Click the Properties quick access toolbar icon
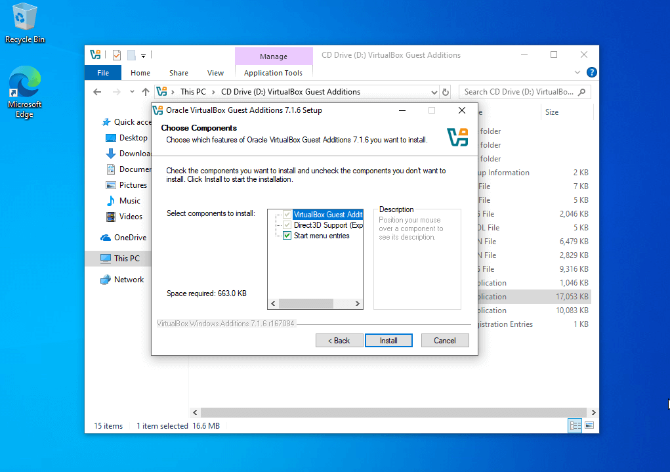 click(117, 54)
